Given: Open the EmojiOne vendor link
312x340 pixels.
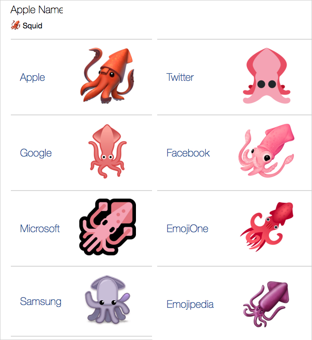Looking at the screenshot, I should (x=187, y=229).
